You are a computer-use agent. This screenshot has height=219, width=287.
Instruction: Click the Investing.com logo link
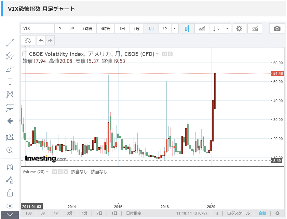tap(45, 159)
